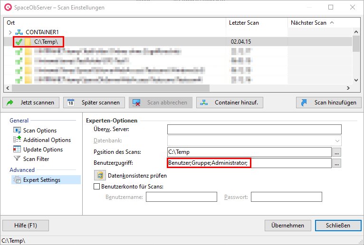Click the network icon on Container hinzuf.
Screen dimensions: 364x245
coord(204,102)
